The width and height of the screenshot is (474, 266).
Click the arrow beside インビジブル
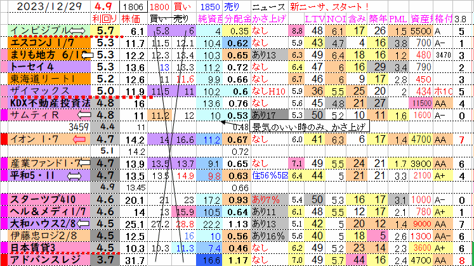click(x=79, y=30)
